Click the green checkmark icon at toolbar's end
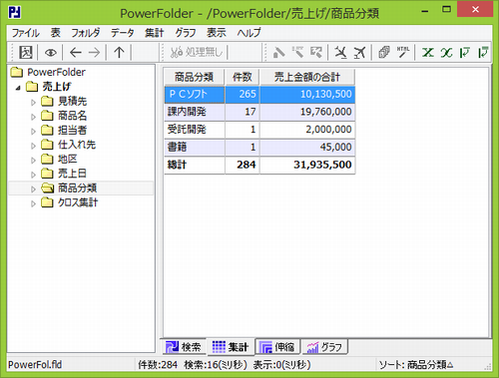 coord(483,52)
